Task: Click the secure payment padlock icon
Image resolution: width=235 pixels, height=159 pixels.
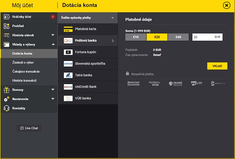Action: point(127,73)
